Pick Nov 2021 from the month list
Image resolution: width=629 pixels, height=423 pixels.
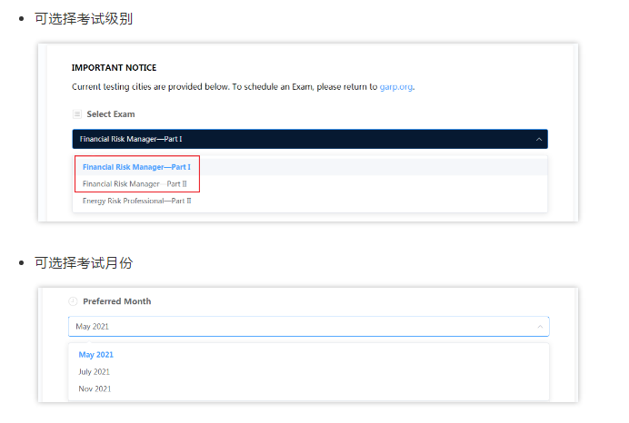click(x=95, y=389)
